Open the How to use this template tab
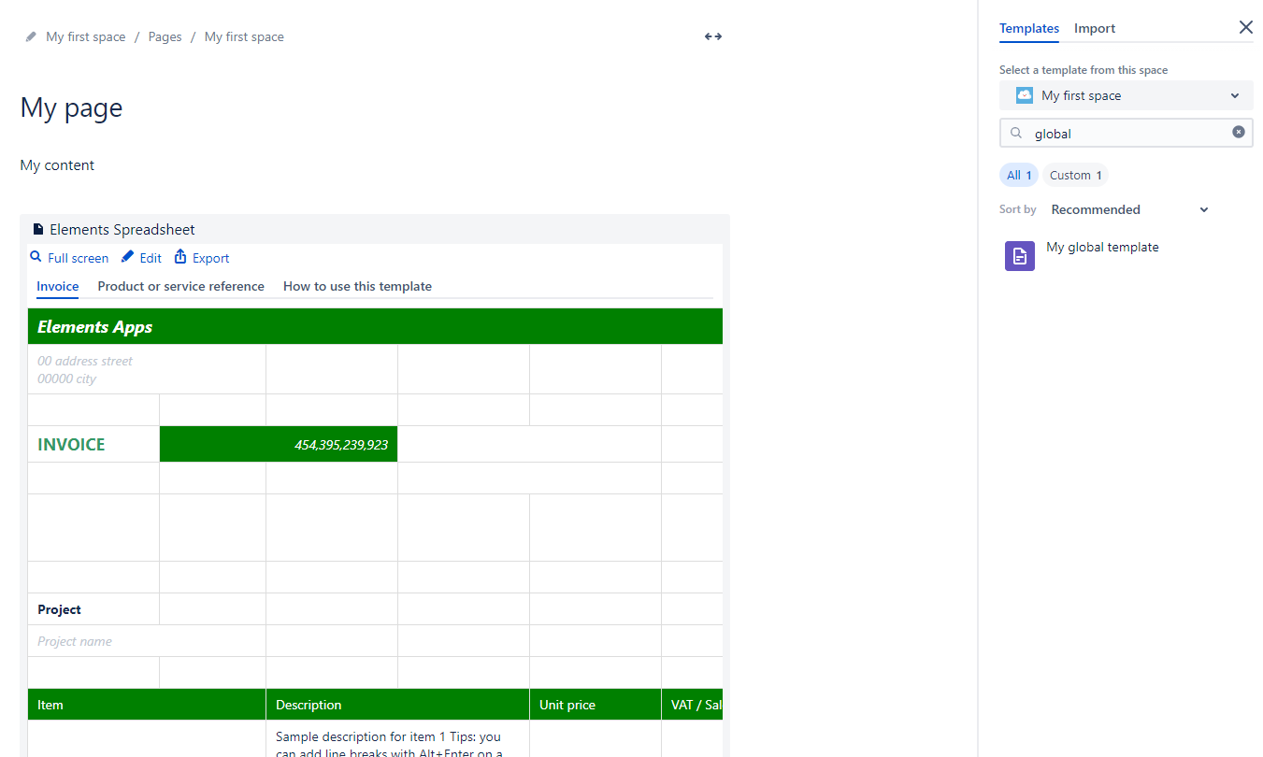The width and height of the screenshot is (1263, 757). click(x=357, y=286)
